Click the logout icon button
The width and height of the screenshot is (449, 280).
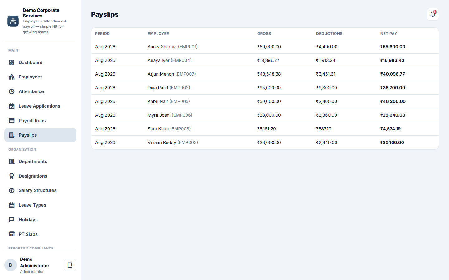70,265
